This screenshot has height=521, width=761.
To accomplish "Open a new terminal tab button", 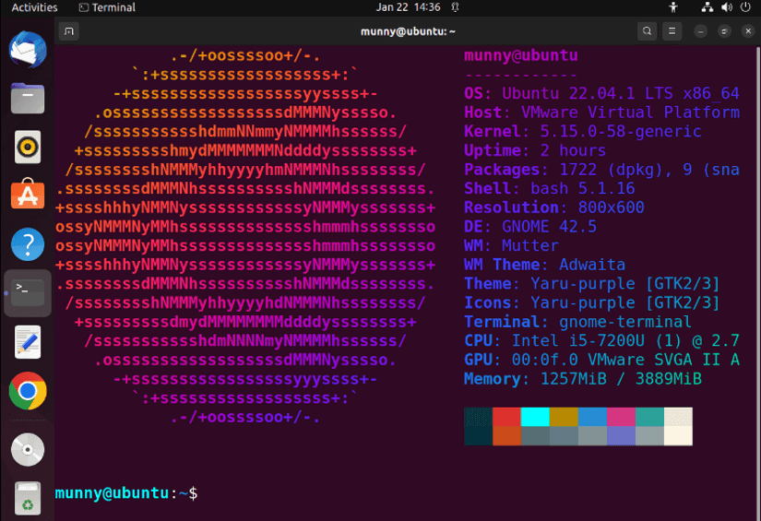I will click(69, 31).
